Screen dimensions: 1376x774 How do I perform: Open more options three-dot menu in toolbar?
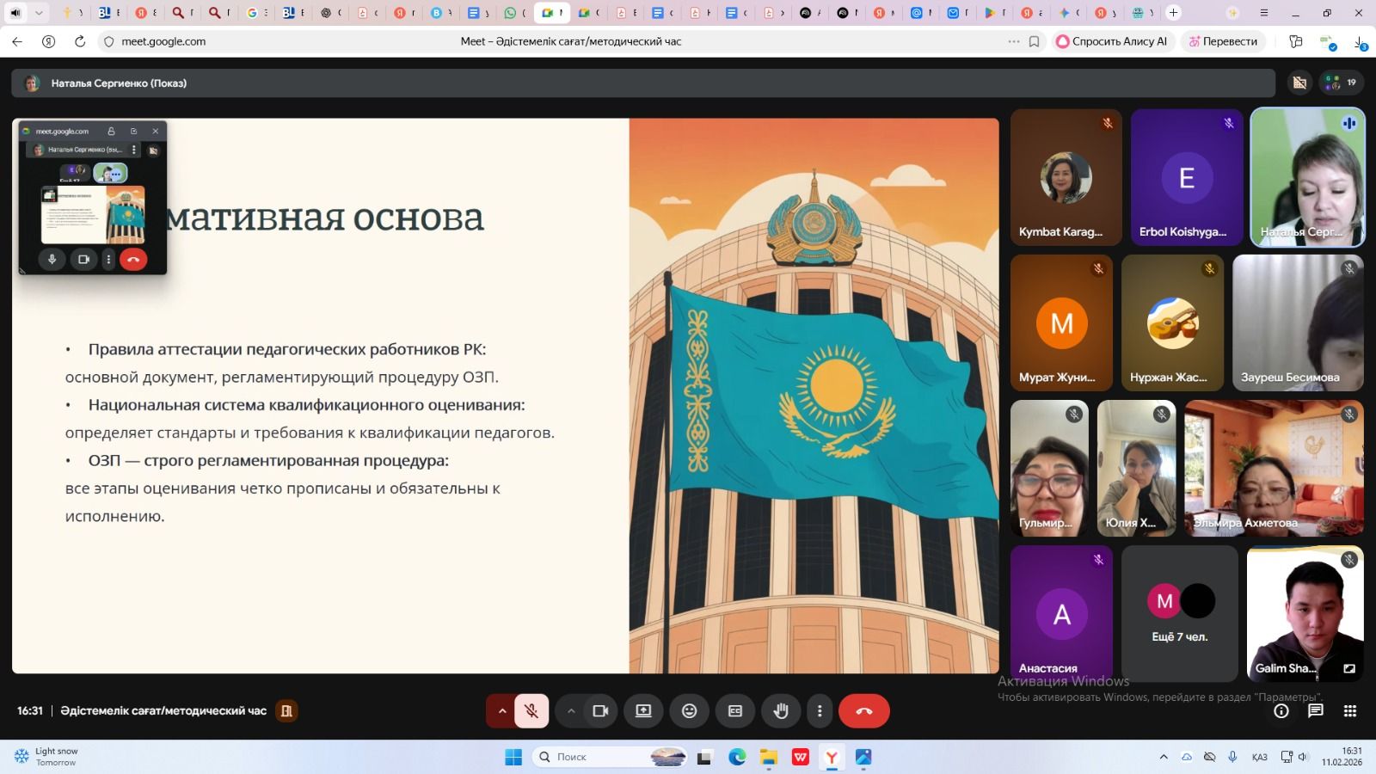819,711
